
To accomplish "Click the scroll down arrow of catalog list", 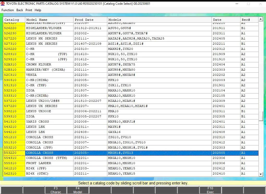I will tap(261, 174).
